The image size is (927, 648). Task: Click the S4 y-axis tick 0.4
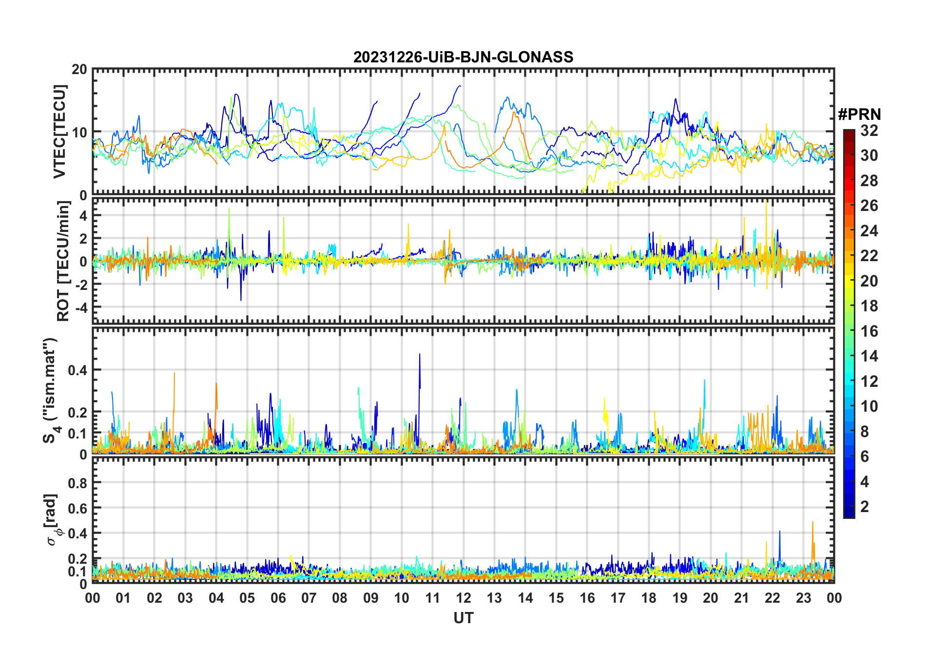78,370
